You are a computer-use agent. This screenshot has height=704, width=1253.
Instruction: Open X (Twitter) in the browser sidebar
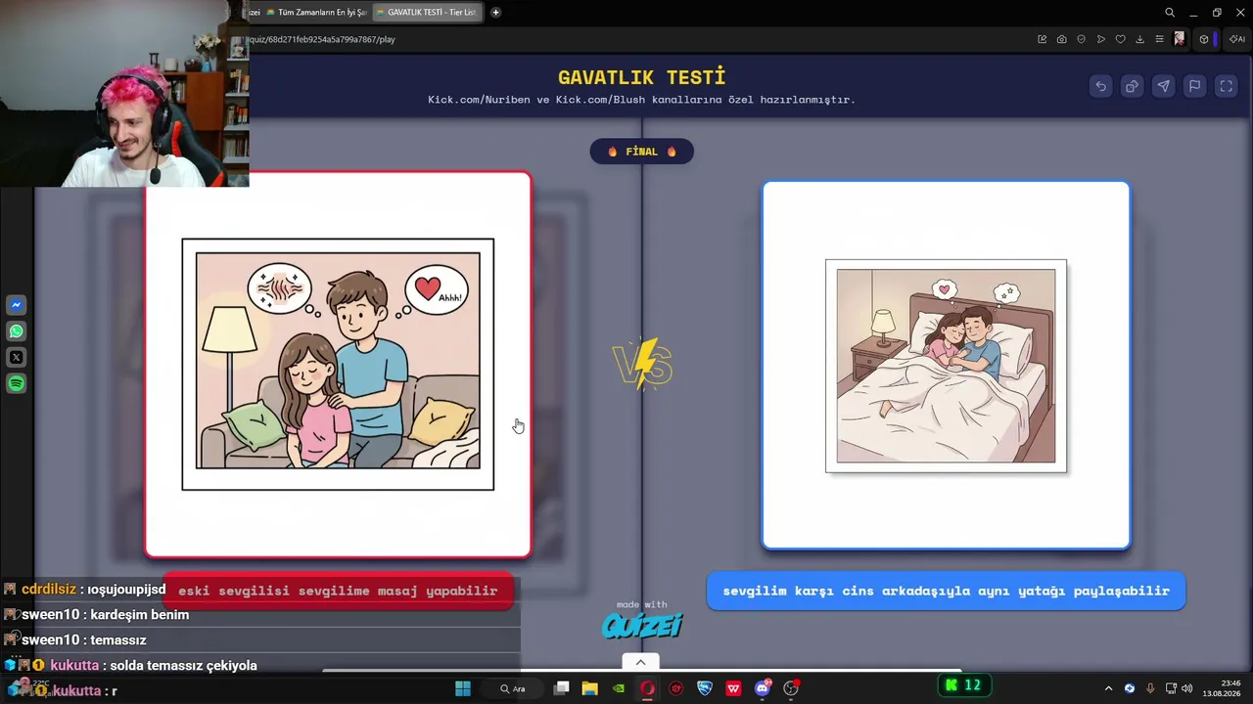(17, 358)
